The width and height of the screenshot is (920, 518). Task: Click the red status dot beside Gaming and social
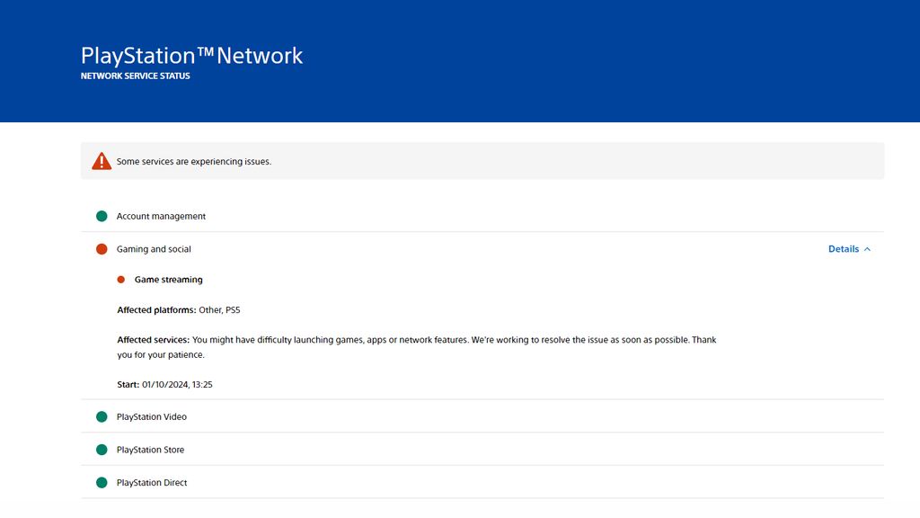pos(101,248)
